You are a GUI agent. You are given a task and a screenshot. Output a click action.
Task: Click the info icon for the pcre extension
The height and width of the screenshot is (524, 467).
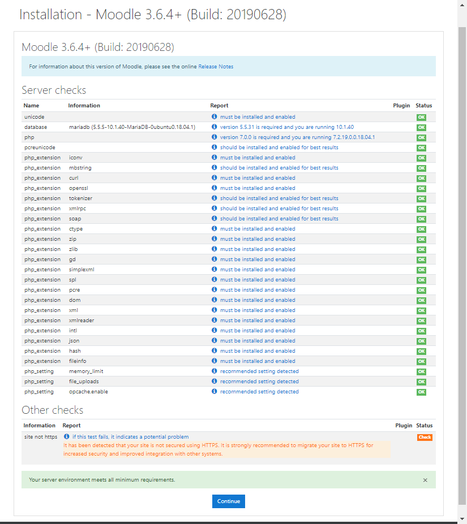pyautogui.click(x=214, y=290)
